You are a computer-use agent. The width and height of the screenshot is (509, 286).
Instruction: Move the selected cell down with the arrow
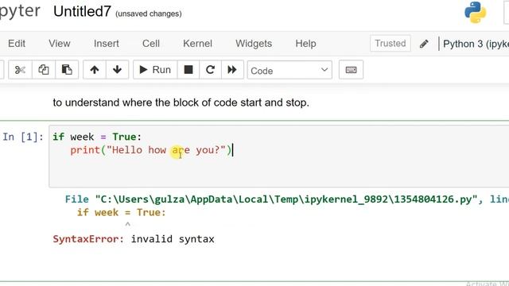[x=117, y=70]
